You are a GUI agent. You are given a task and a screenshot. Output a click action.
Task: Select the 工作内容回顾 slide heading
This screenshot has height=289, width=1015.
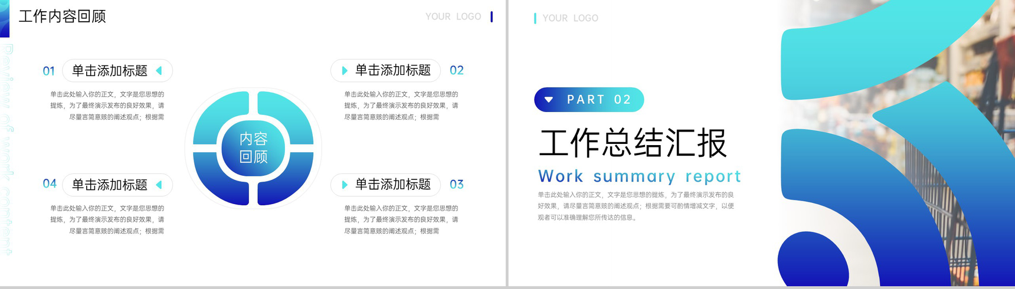tap(63, 17)
